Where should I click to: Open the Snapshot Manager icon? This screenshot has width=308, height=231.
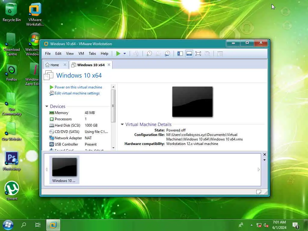167,54
